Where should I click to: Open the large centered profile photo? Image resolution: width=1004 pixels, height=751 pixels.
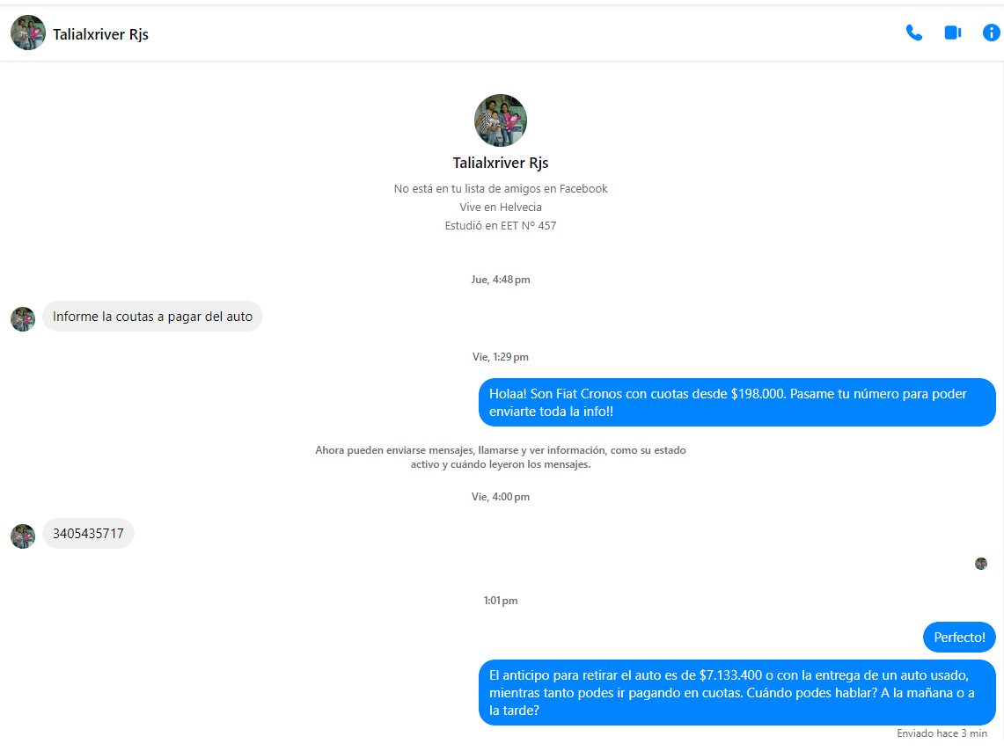501,120
